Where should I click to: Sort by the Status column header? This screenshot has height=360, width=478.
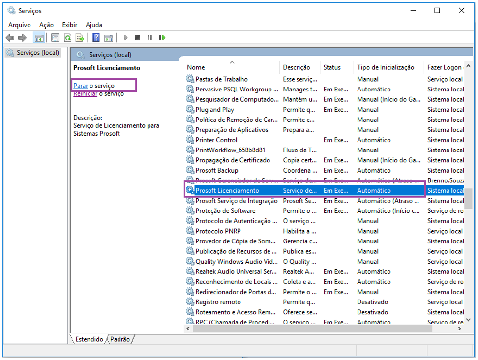point(336,67)
